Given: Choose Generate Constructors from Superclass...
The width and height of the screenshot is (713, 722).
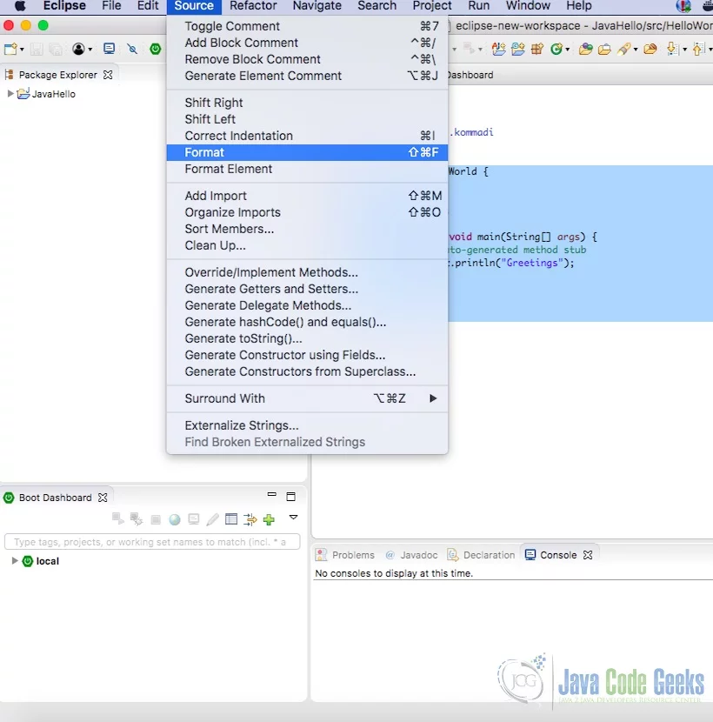Looking at the screenshot, I should (307, 371).
